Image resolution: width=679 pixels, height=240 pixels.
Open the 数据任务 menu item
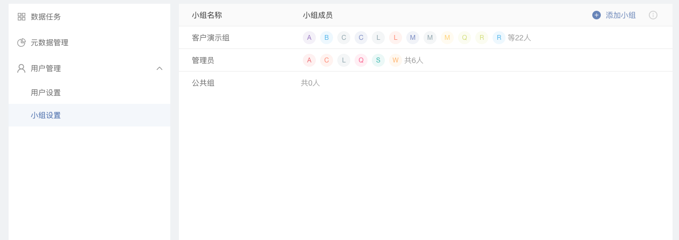[89, 17]
